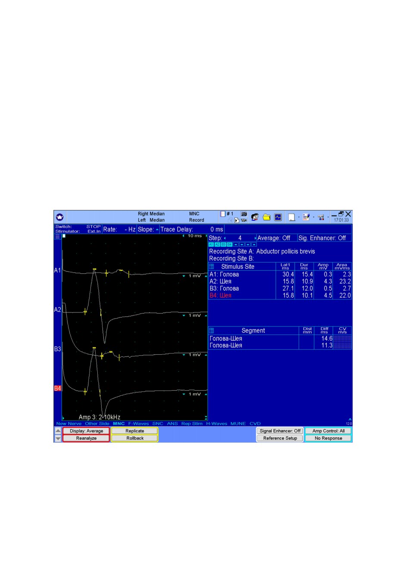Open the CVD test tab
This screenshot has width=411, height=582.
[255, 424]
